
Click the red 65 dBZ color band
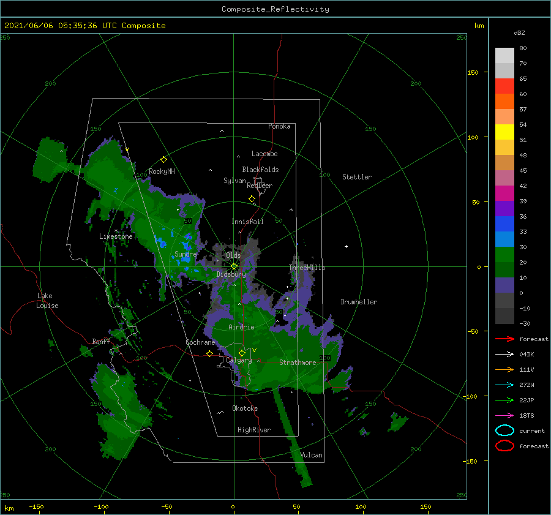click(504, 86)
